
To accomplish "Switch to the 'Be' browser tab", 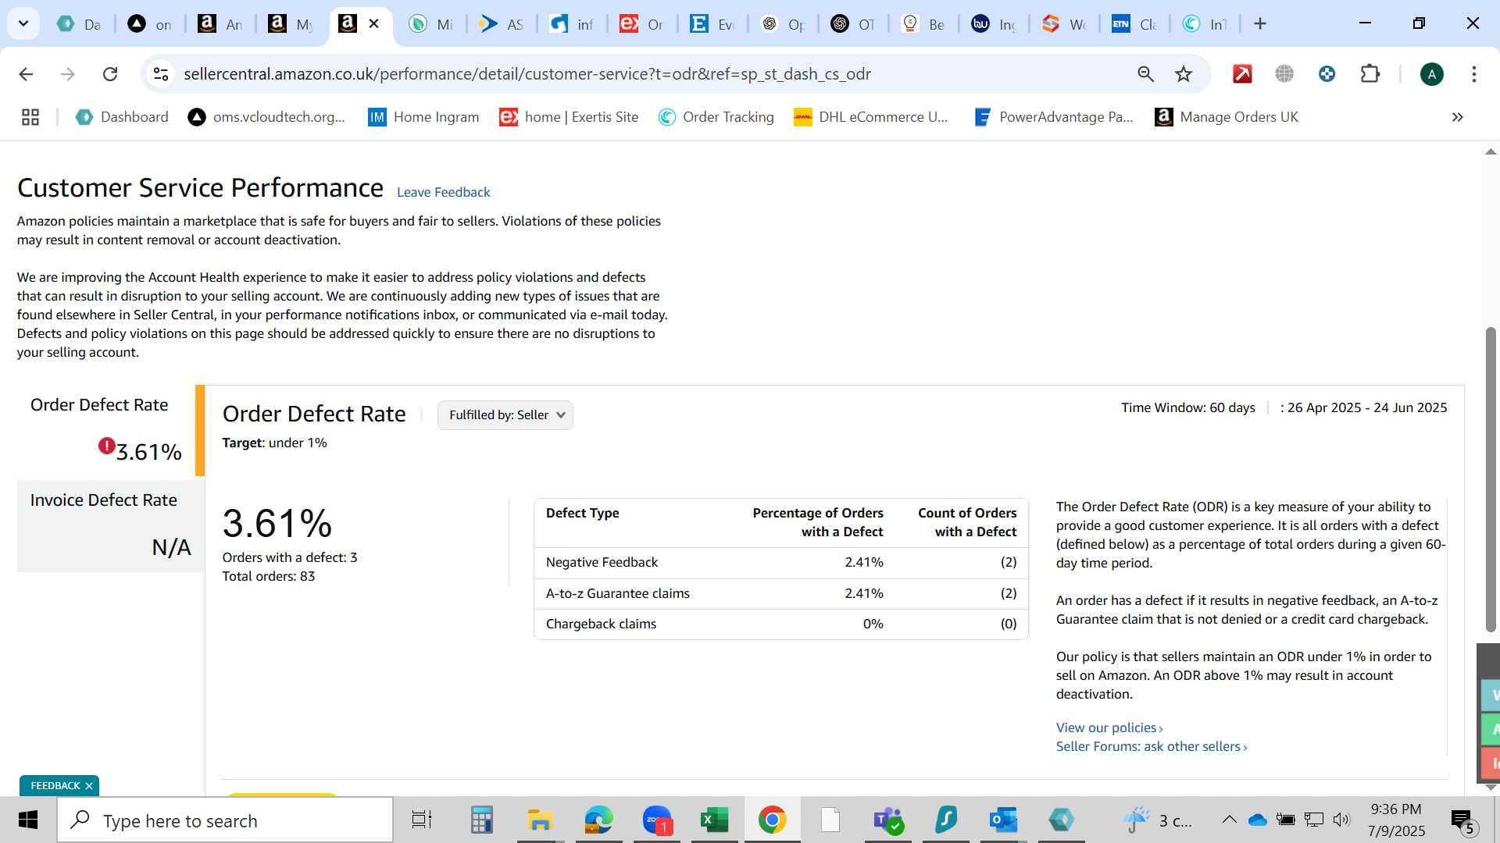I will click(x=923, y=24).
